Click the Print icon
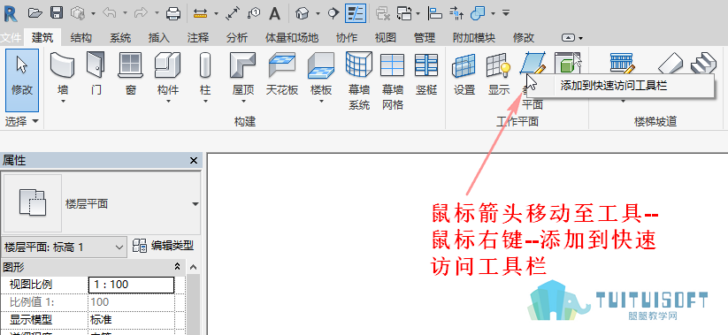Image resolution: width=728 pixels, height=335 pixels. coord(173,14)
